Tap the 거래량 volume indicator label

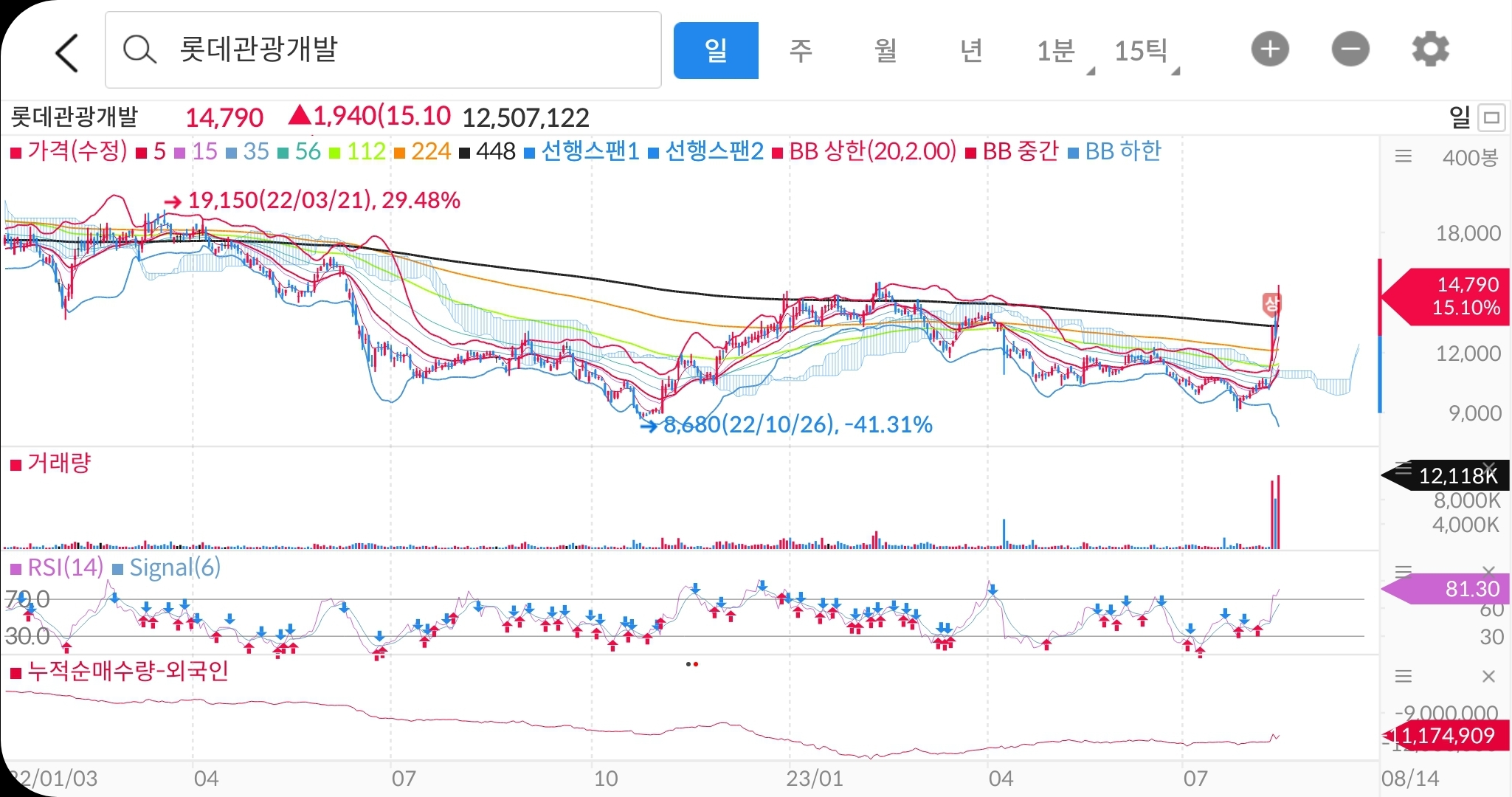(51, 463)
